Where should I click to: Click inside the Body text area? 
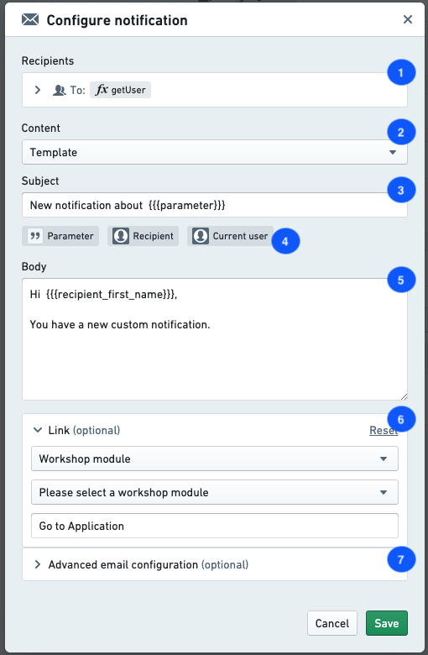pos(215,339)
